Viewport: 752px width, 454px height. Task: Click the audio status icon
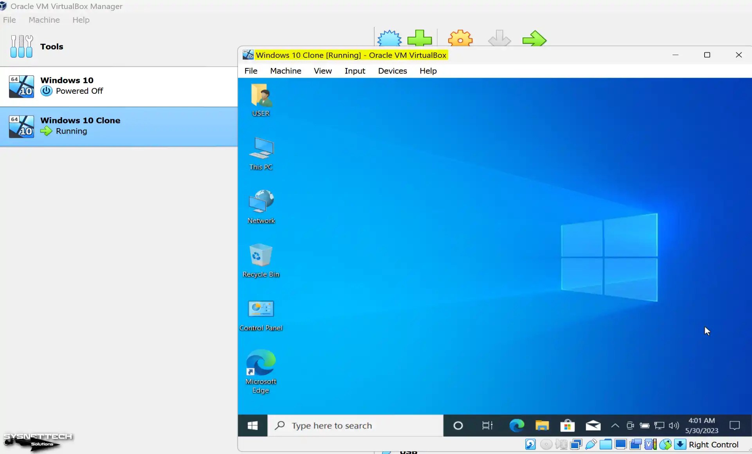click(561, 444)
